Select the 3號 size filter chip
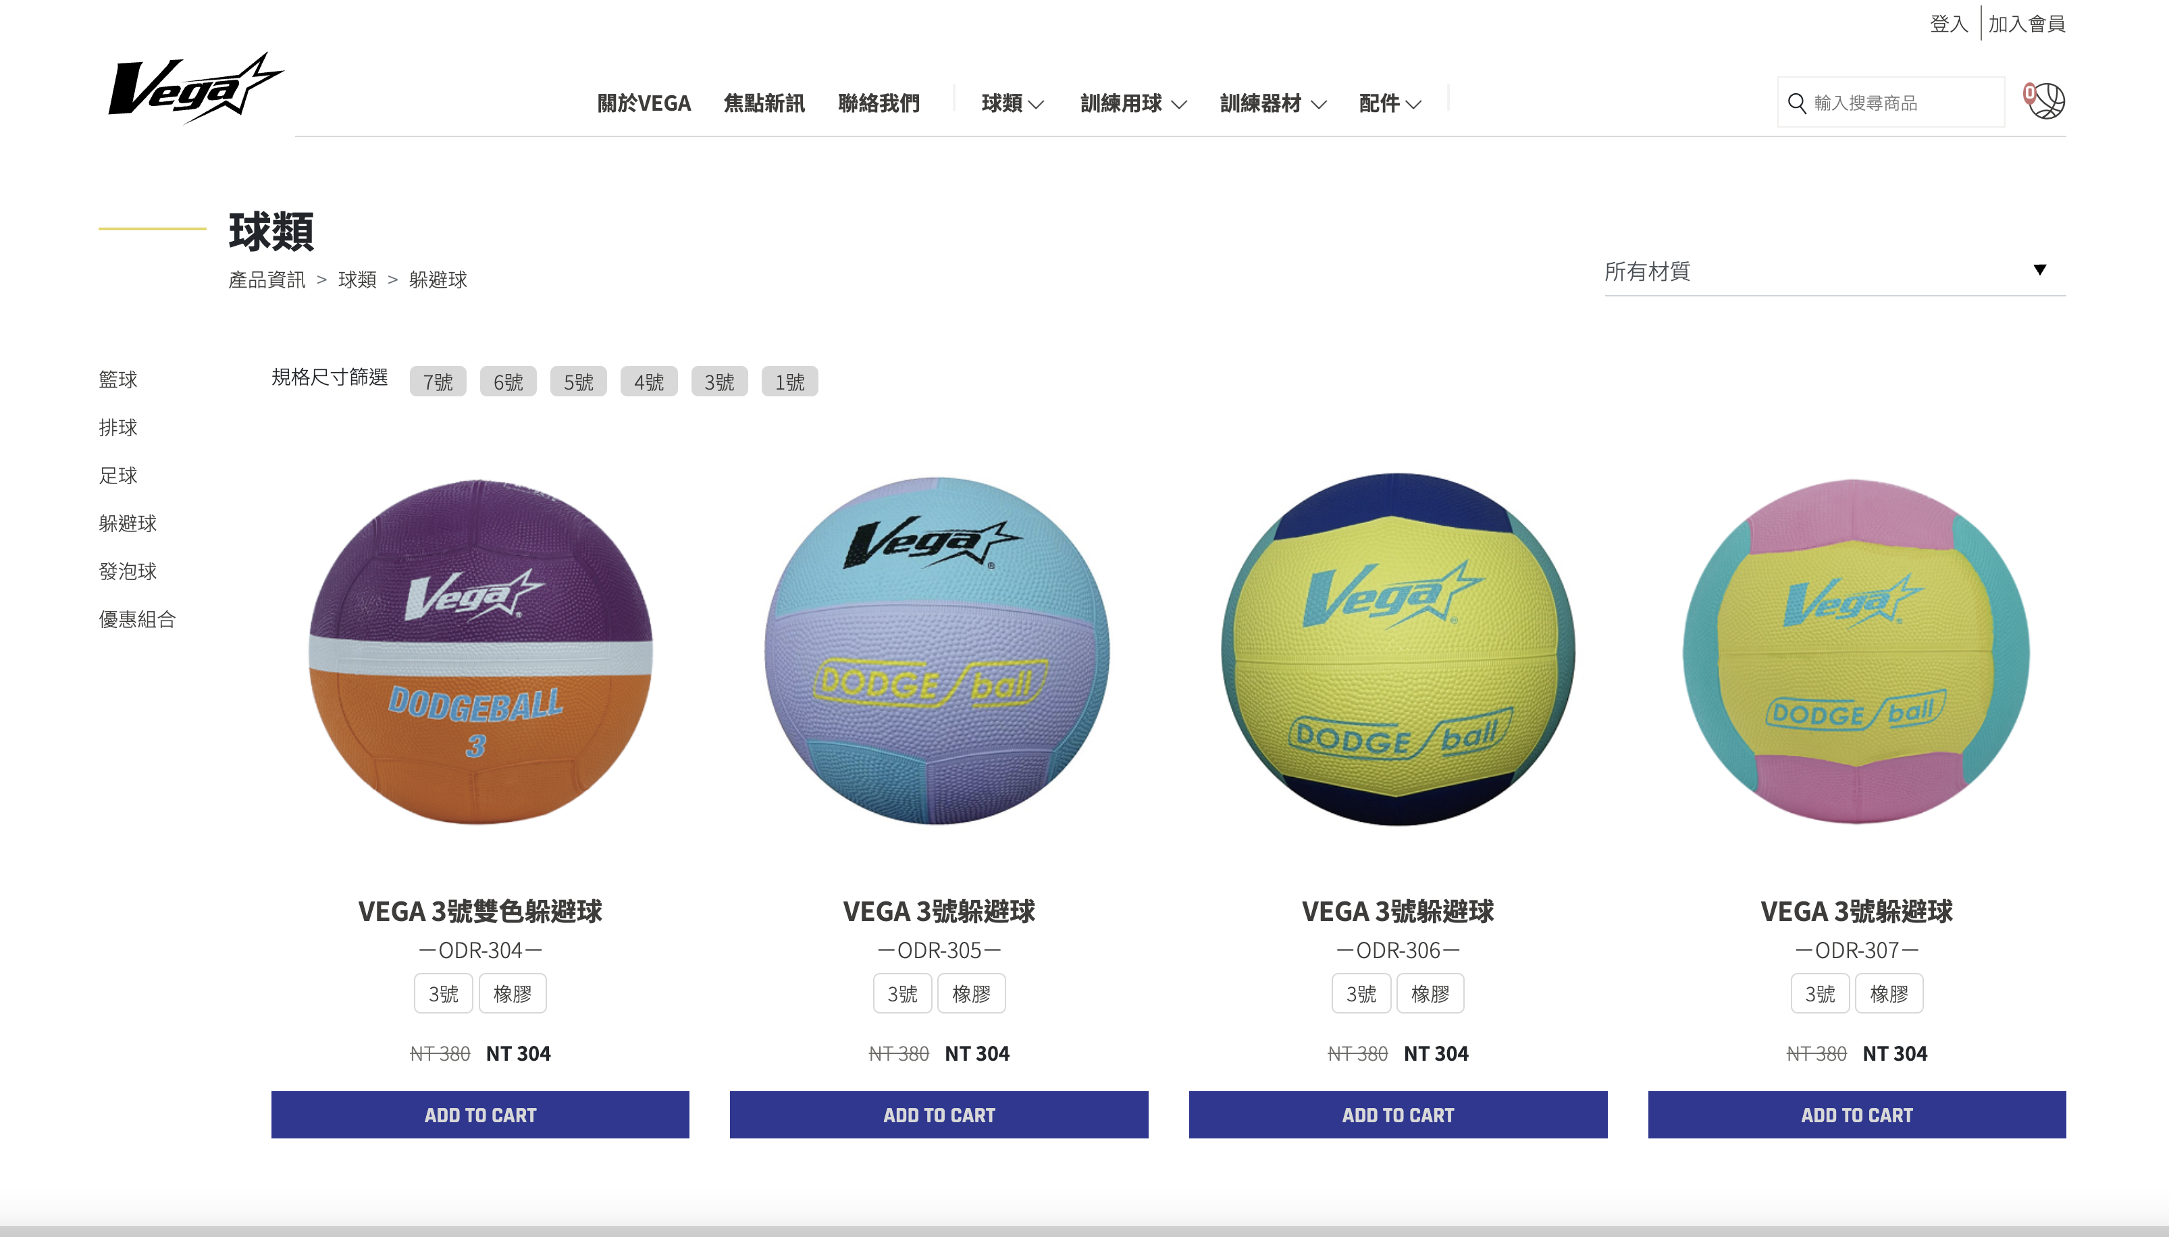Screen dimensions: 2169x1237 (718, 381)
